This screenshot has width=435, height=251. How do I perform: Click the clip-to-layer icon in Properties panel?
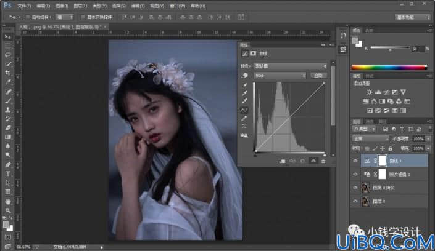point(282,161)
